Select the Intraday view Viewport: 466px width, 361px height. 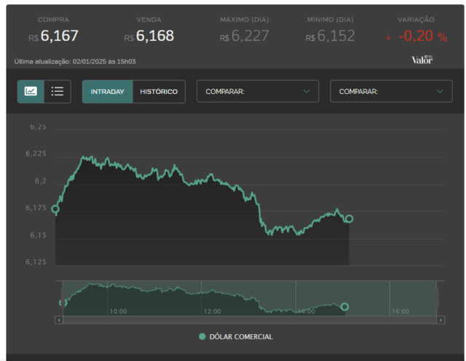click(108, 92)
